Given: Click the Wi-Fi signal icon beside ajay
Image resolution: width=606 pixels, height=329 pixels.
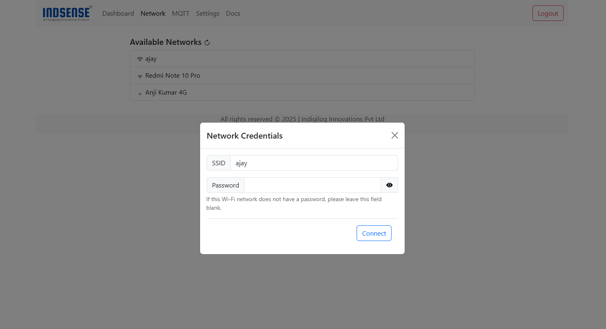Looking at the screenshot, I should 139,58.
